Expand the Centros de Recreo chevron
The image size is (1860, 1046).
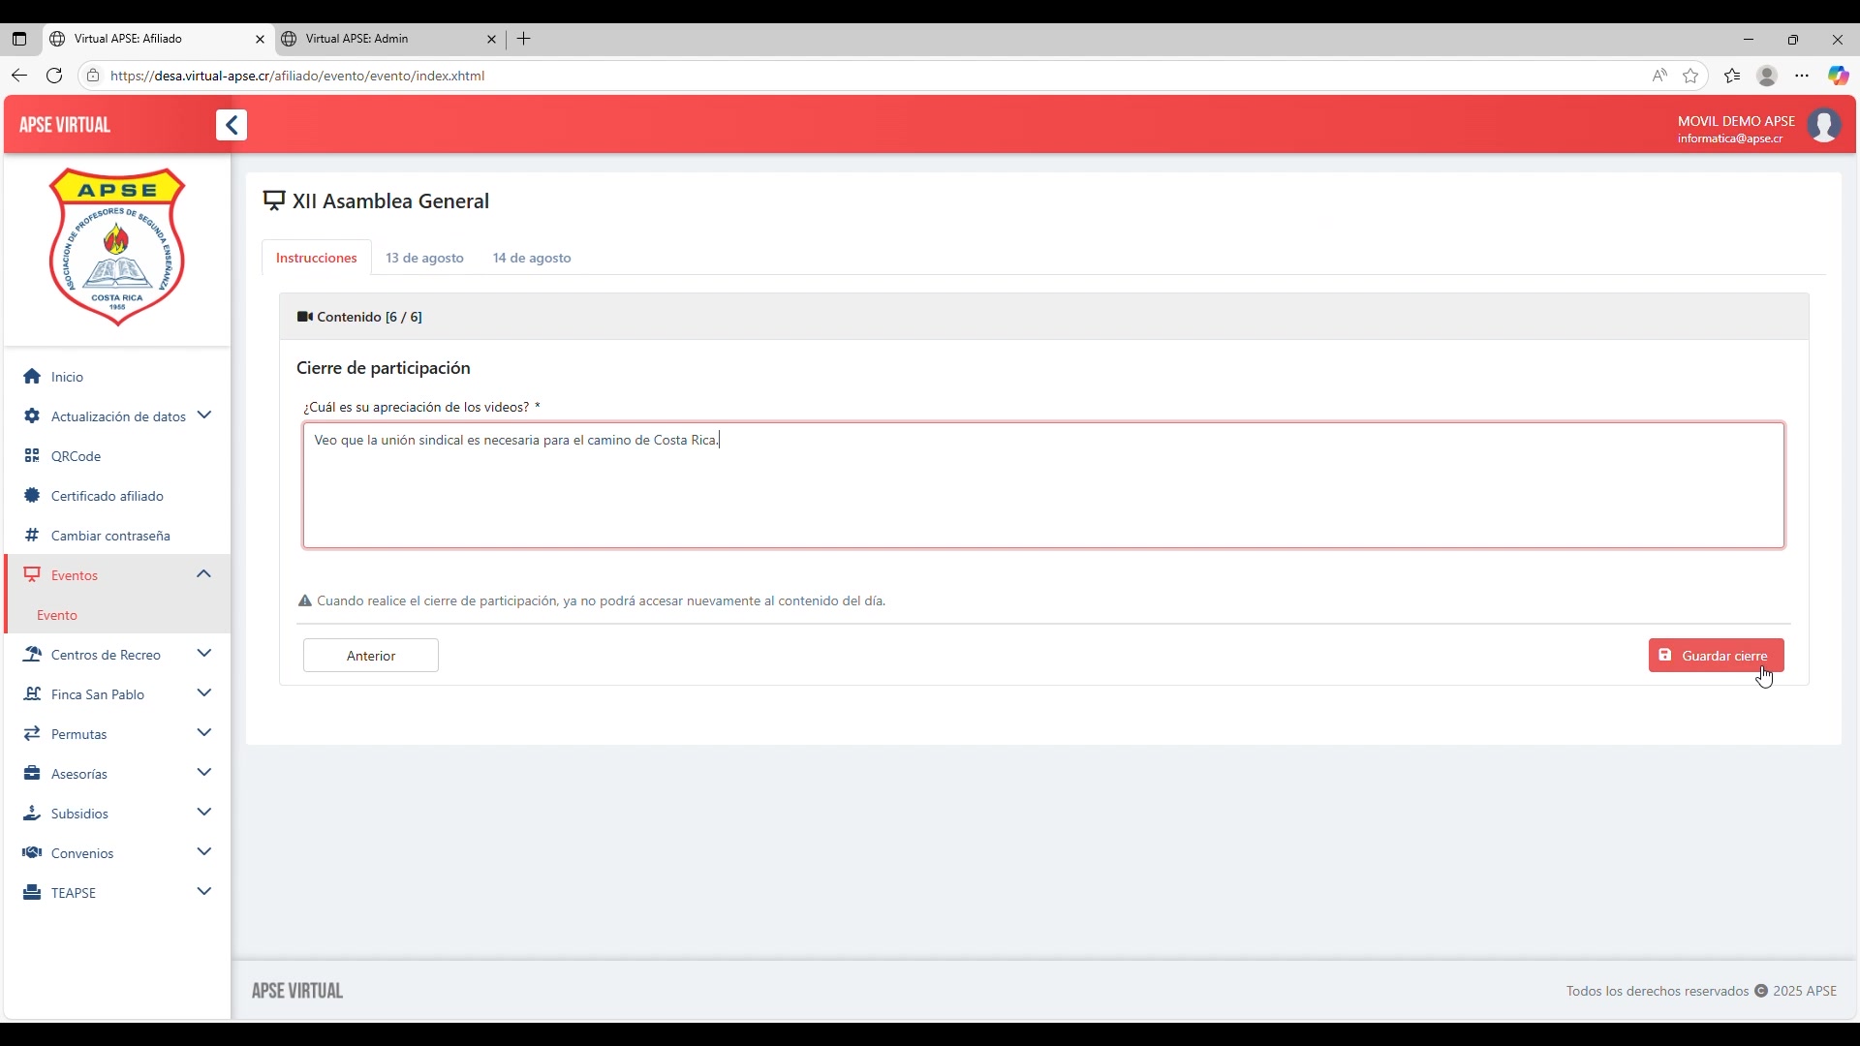pos(204,654)
